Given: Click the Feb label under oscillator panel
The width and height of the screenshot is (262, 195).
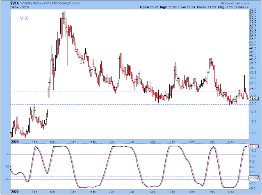Looking at the screenshot, I should [34, 192].
